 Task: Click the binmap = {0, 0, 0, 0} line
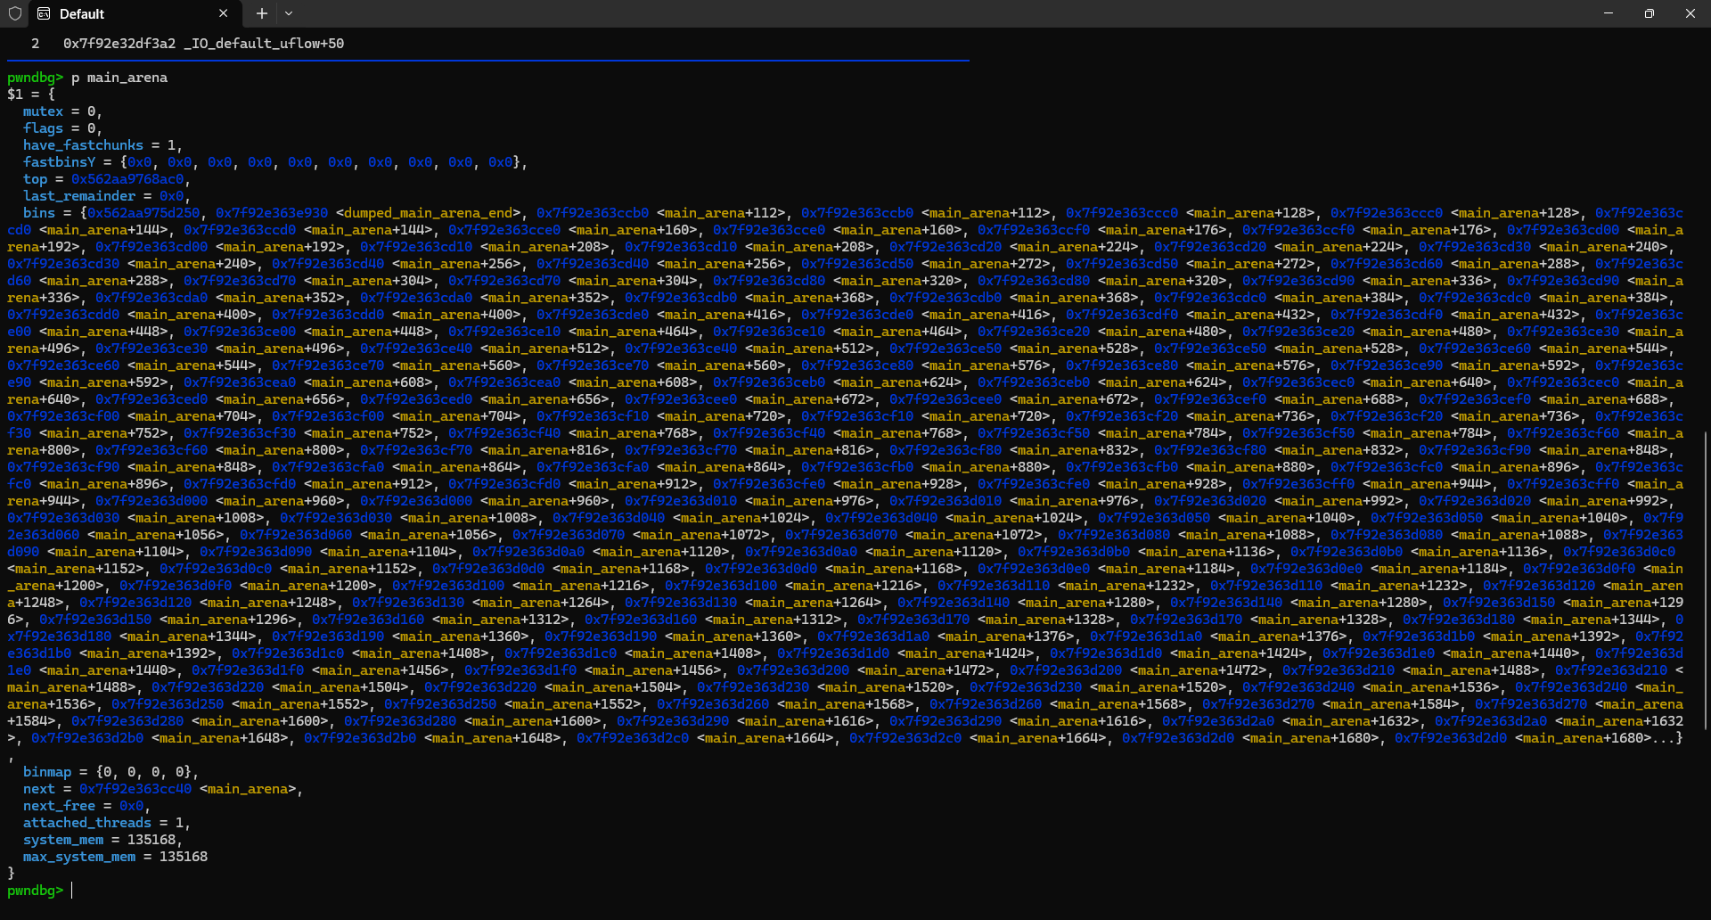pos(107,771)
